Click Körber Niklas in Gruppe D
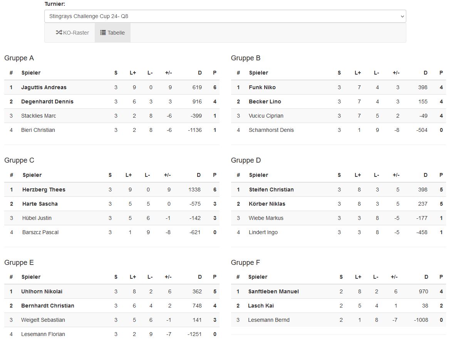Screen dimensions: 451x341 267,204
